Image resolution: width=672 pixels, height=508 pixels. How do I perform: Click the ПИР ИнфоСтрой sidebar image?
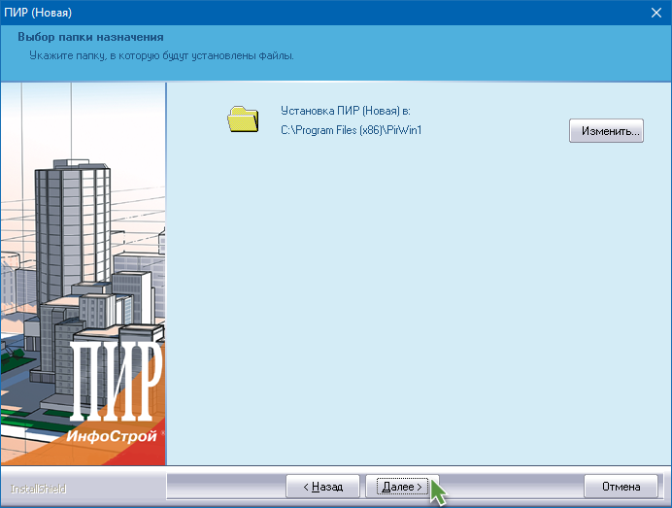[x=84, y=274]
